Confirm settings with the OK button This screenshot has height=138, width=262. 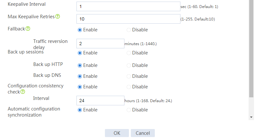point(117,133)
